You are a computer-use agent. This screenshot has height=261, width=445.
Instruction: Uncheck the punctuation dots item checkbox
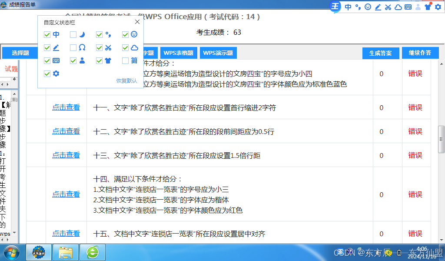click(x=99, y=35)
